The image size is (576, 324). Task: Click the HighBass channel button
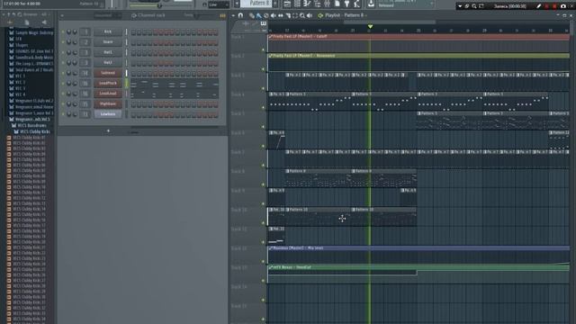108,104
